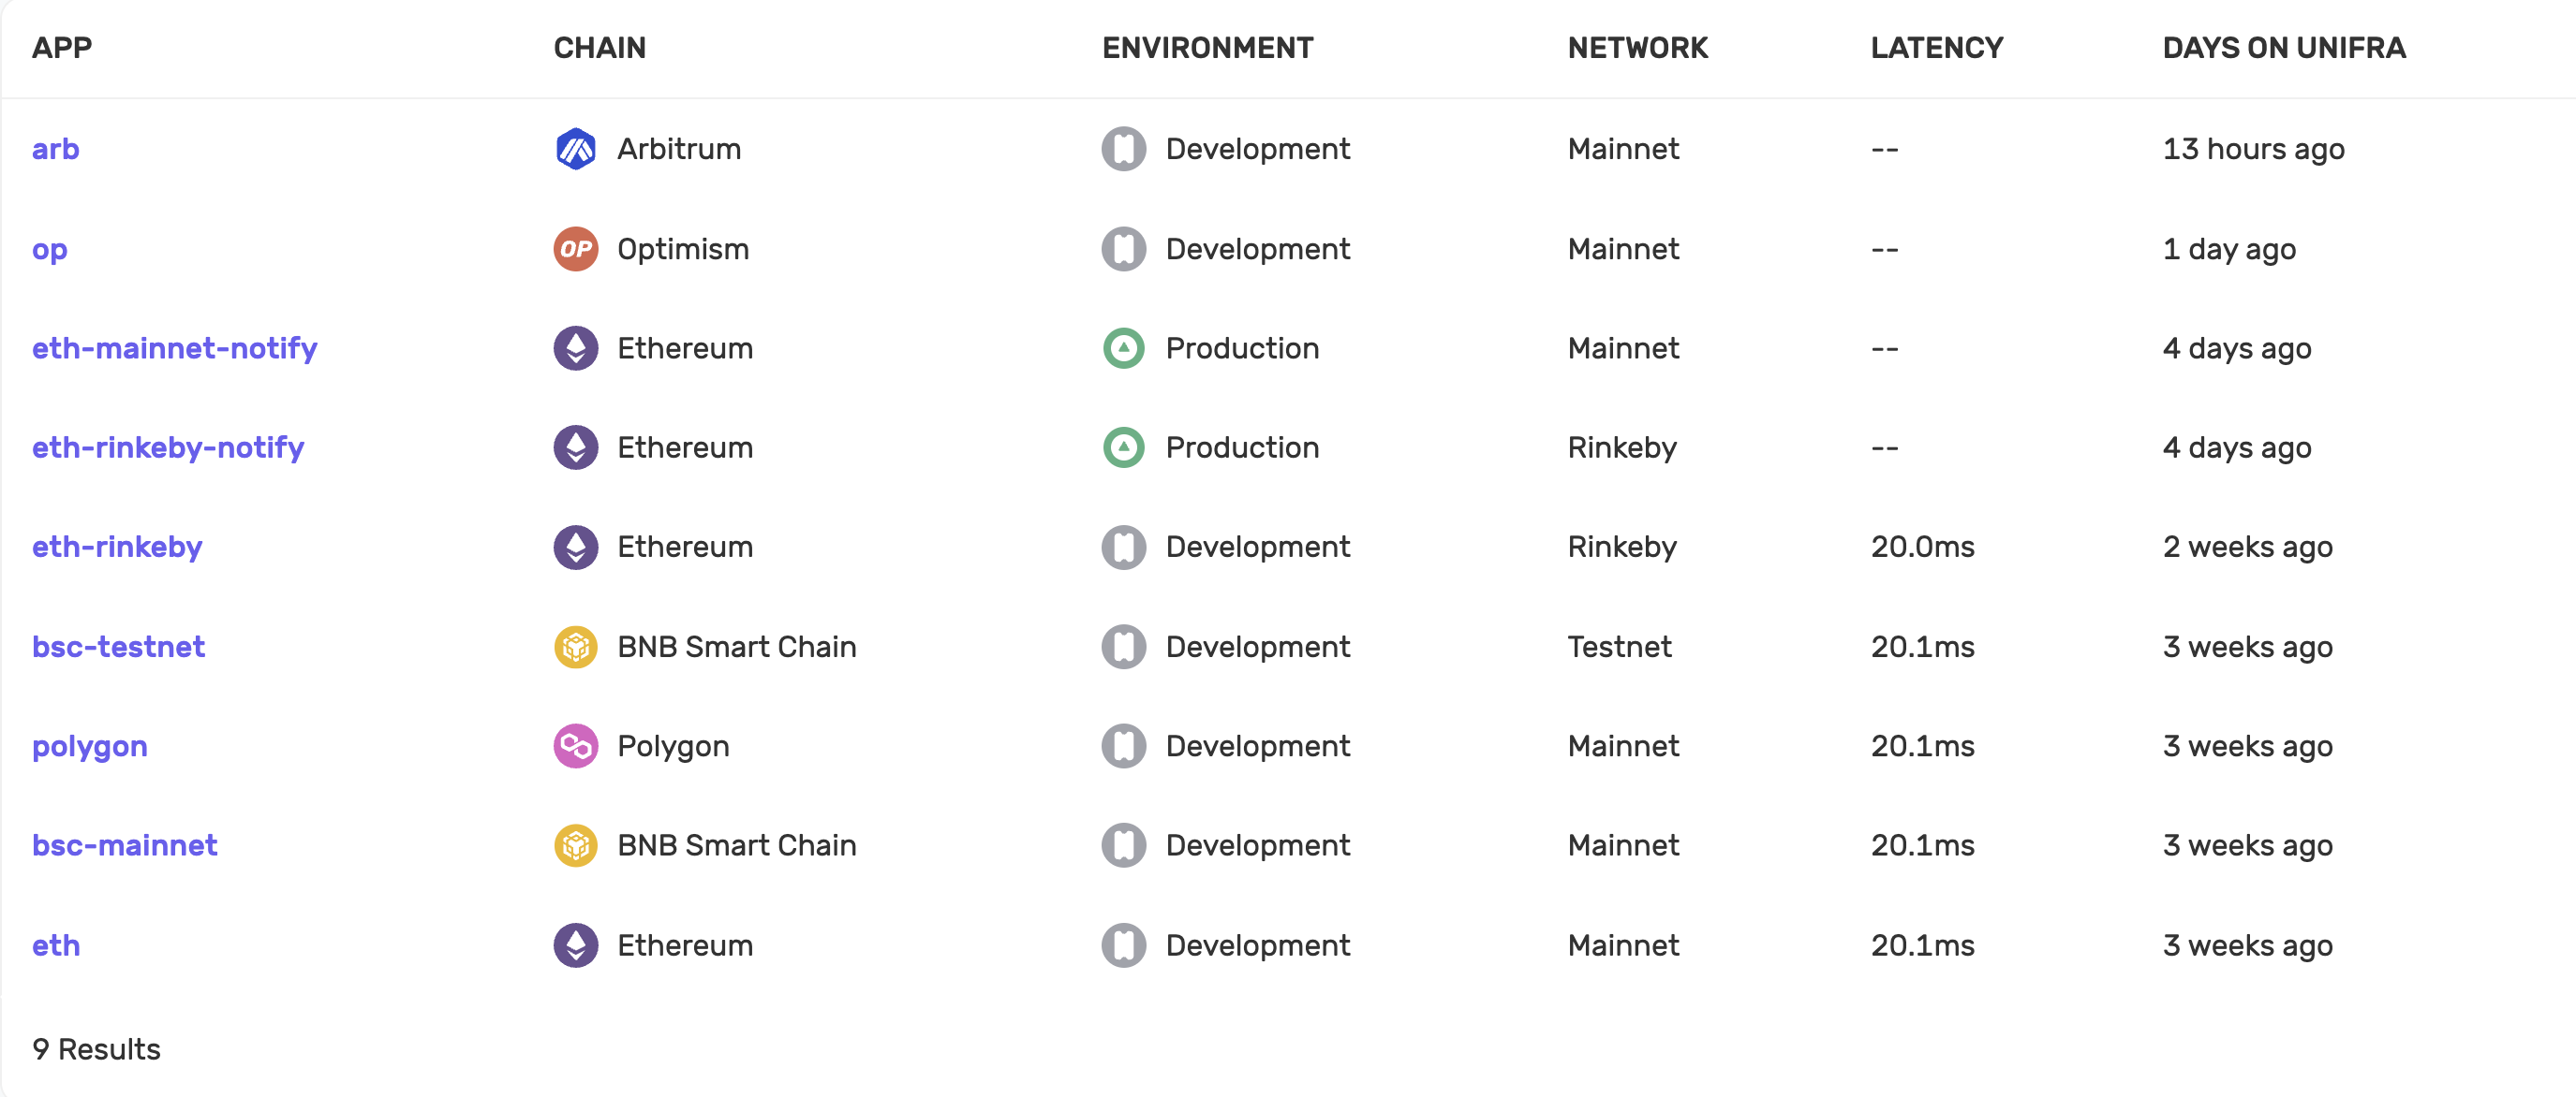Click BNB Smart Chain icon in bsc-testnet row
Image resolution: width=2576 pixels, height=1097 pixels.
[x=575, y=647]
